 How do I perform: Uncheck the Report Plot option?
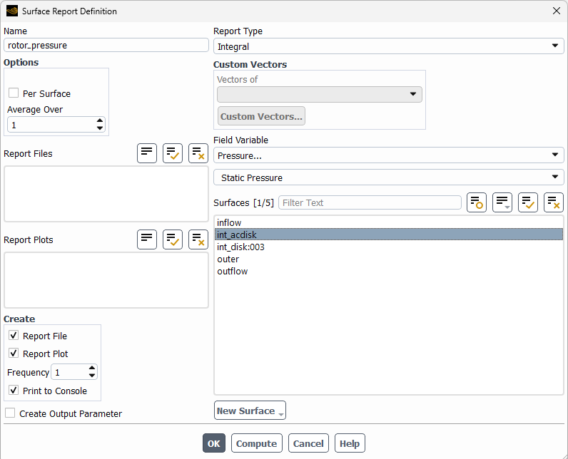(14, 354)
